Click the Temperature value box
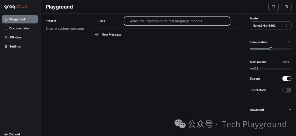The width and height of the screenshot is (296, 136). point(285,42)
